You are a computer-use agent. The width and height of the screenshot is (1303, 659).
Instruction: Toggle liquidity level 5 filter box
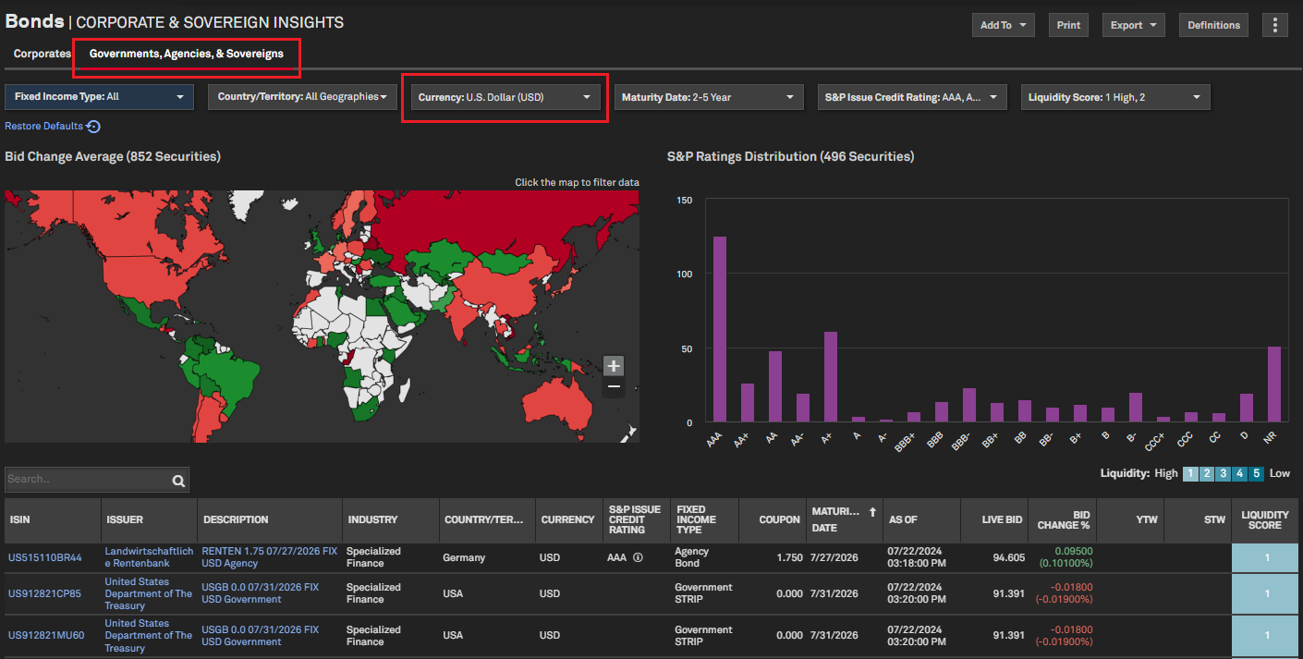[1256, 473]
